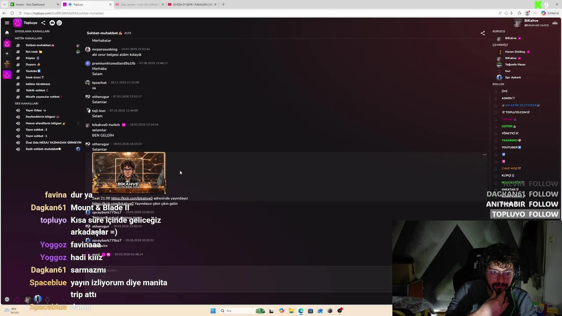
Task: Click the kick.com/bikahve0 link in message
Action: click(x=132, y=198)
